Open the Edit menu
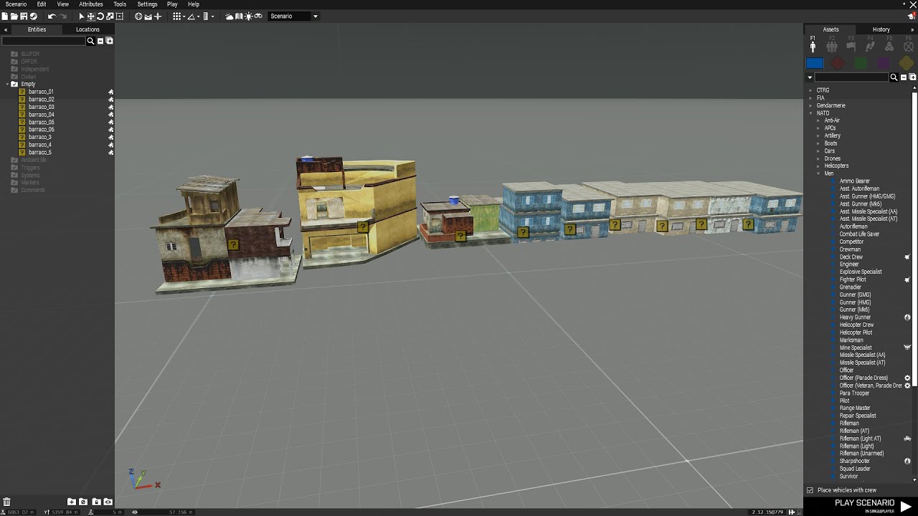This screenshot has width=918, height=516. 42,4
